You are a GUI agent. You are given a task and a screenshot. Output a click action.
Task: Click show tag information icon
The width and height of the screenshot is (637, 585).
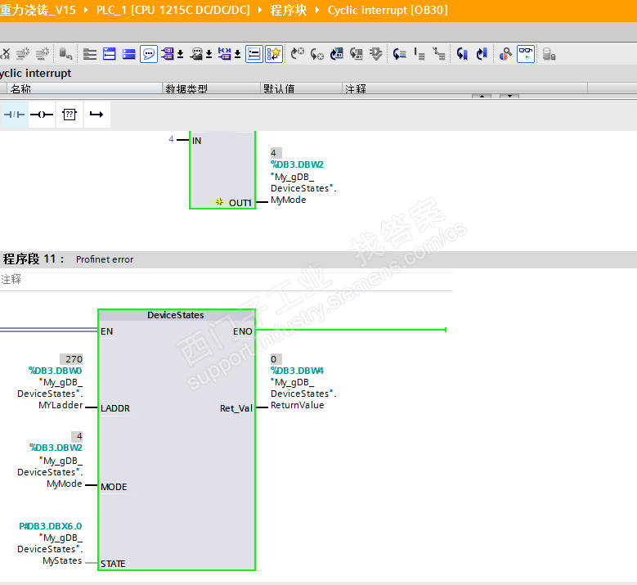tap(196, 54)
